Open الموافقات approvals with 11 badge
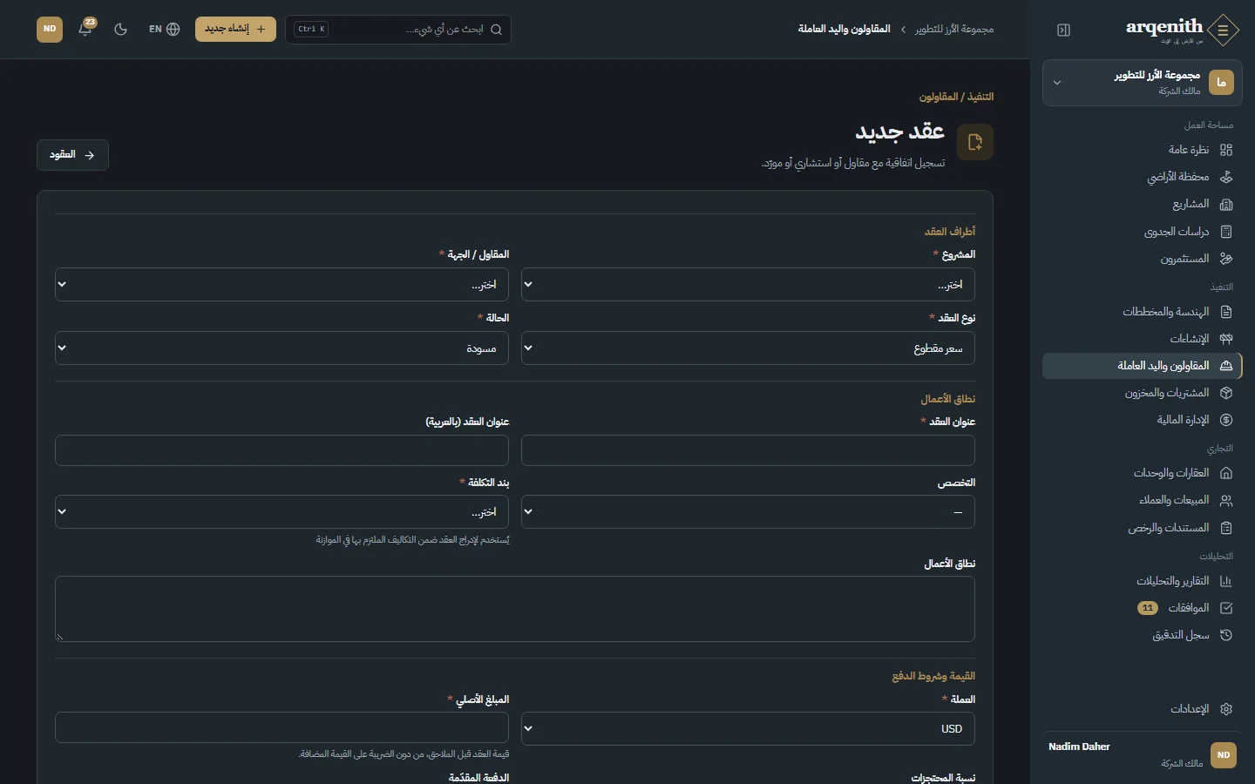Screen dimensions: 1255x784 pyautogui.click(x=1142, y=608)
